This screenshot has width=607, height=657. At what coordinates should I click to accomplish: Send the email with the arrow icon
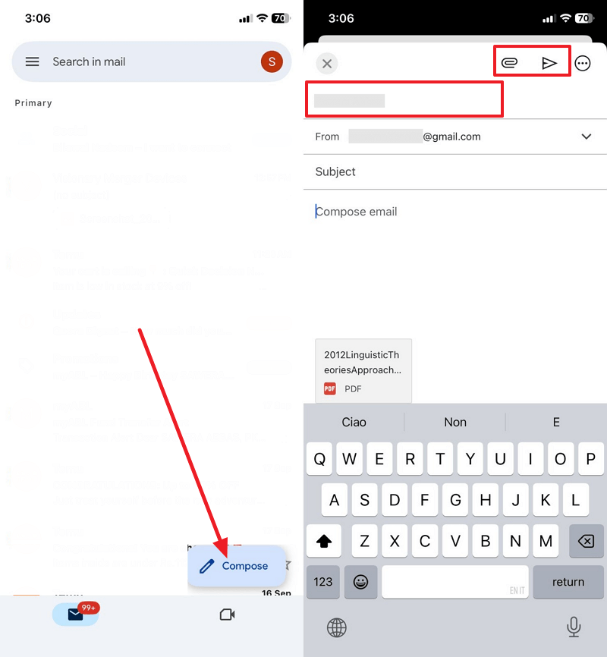coord(549,63)
